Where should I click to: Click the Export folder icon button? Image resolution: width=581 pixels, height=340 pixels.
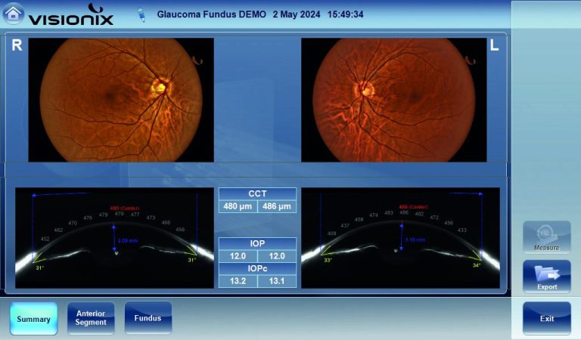pos(546,277)
